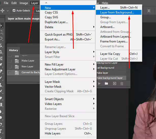Click the Layer menu in menu bar
This screenshot has height=139, width=156.
coord(35,3)
